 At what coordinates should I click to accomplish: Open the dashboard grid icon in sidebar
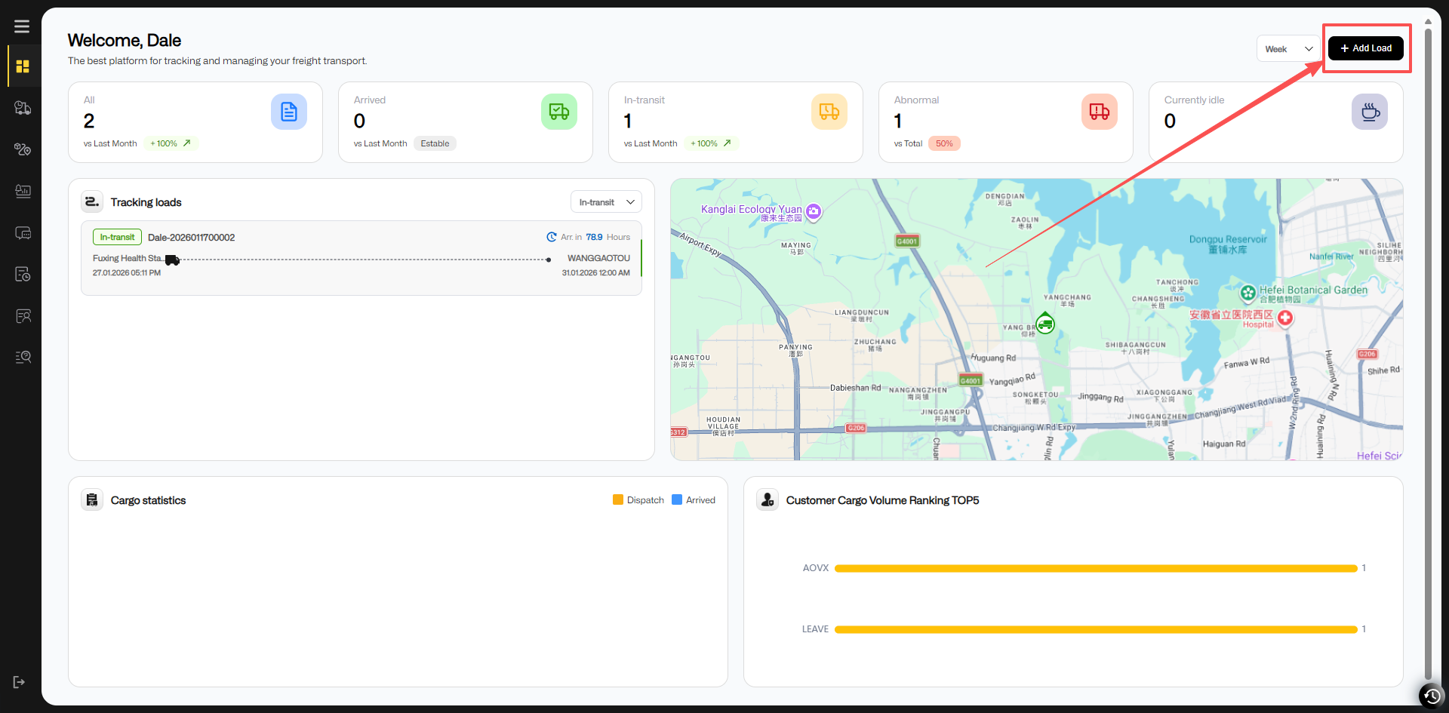(23, 66)
